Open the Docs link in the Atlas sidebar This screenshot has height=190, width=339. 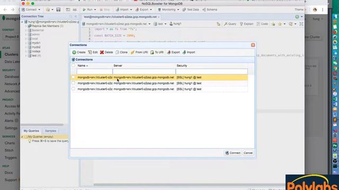click(8, 173)
